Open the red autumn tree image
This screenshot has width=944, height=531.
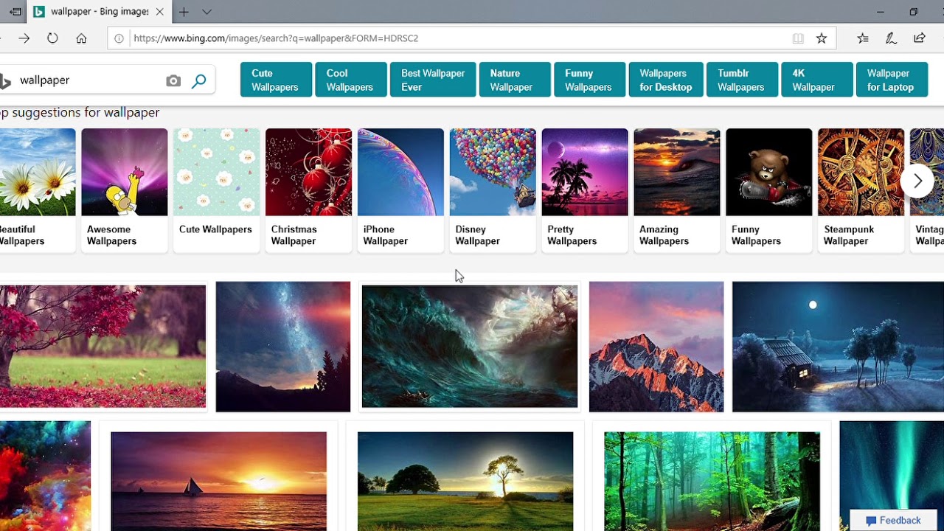point(103,347)
